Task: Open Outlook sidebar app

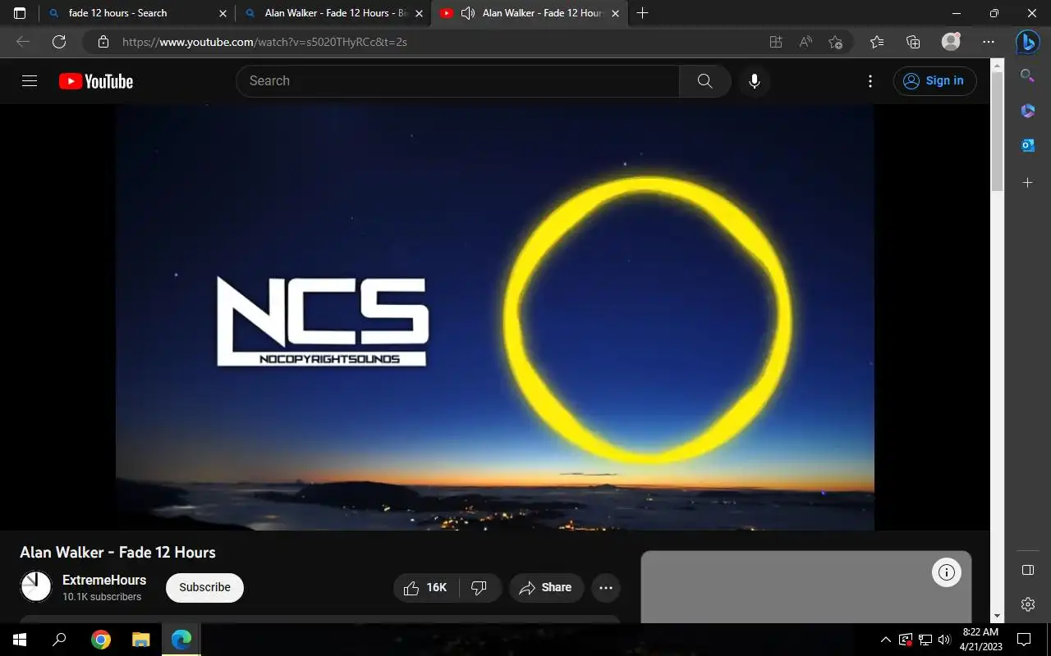Action: (1027, 146)
